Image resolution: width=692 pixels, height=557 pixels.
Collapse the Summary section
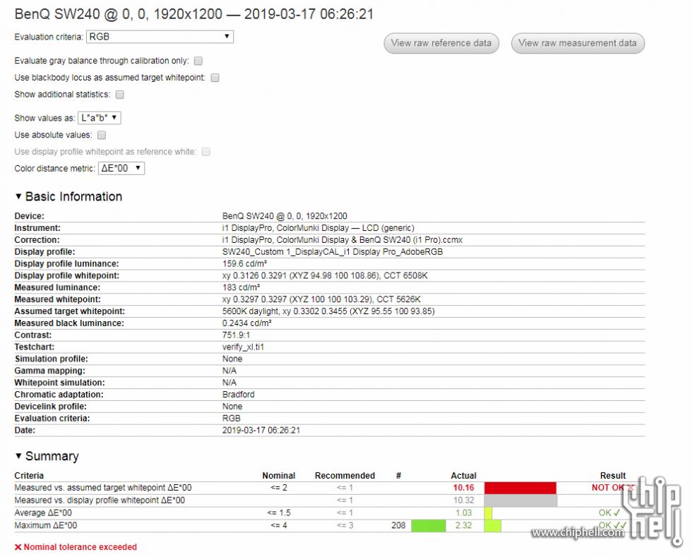coord(47,456)
